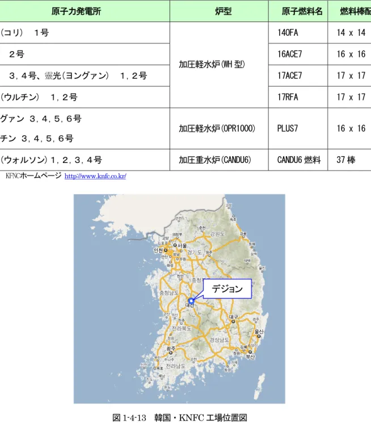Open the http://www.knfc.co.kr/ hyperlink
Screen dimensions: 371x423
95,176
